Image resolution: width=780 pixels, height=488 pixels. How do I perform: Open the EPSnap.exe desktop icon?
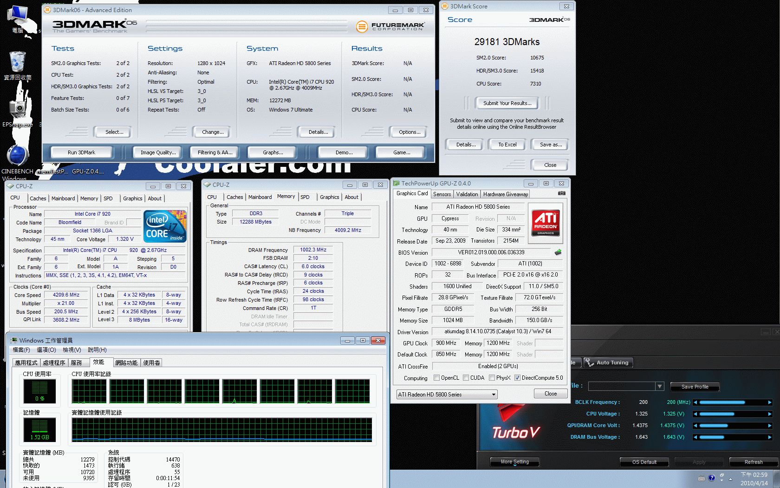(x=18, y=113)
